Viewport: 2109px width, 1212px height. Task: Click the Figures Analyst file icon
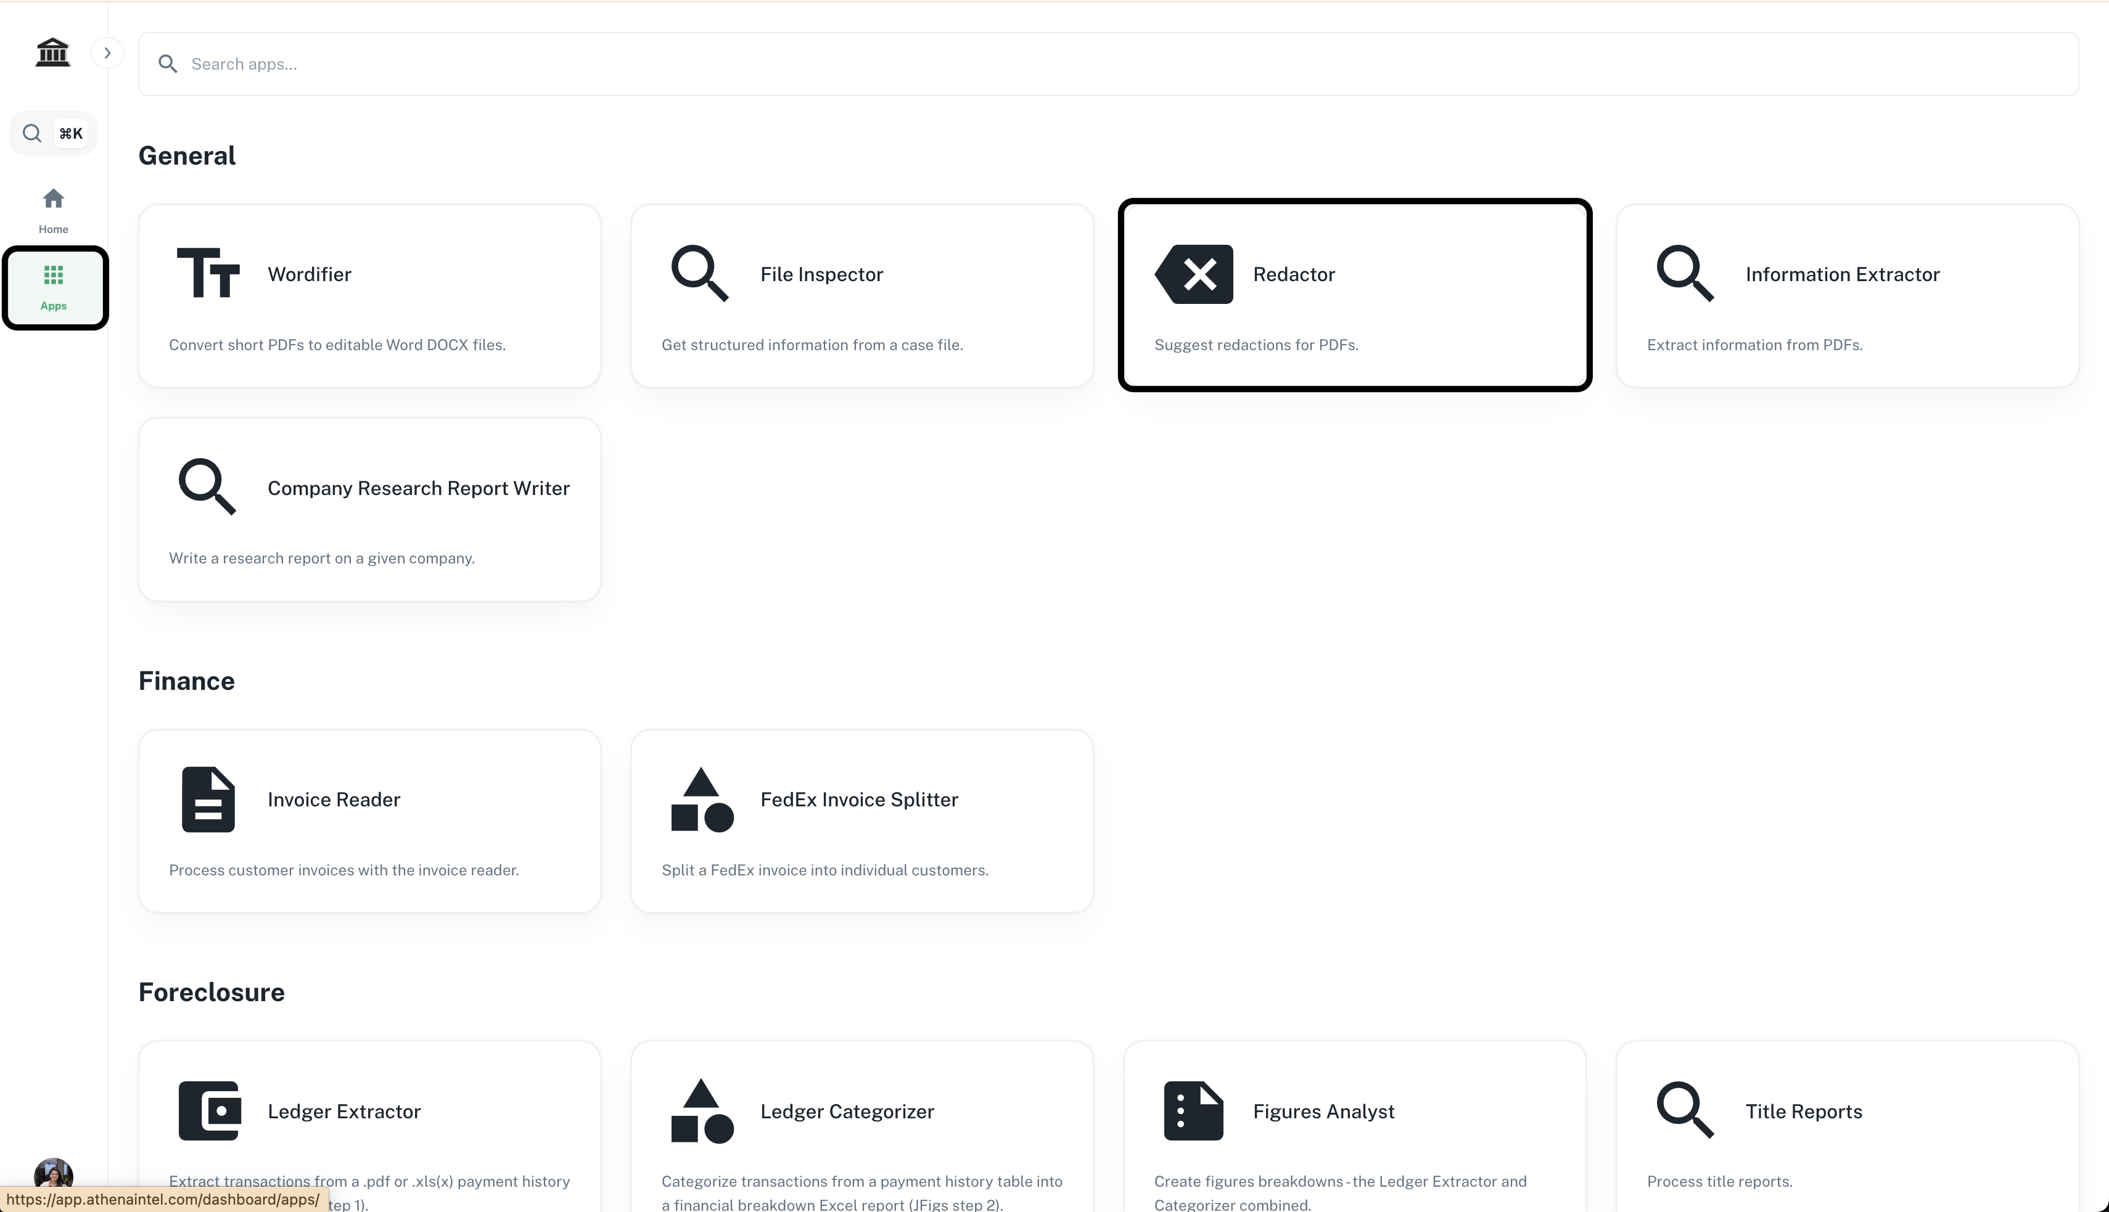pos(1193,1110)
